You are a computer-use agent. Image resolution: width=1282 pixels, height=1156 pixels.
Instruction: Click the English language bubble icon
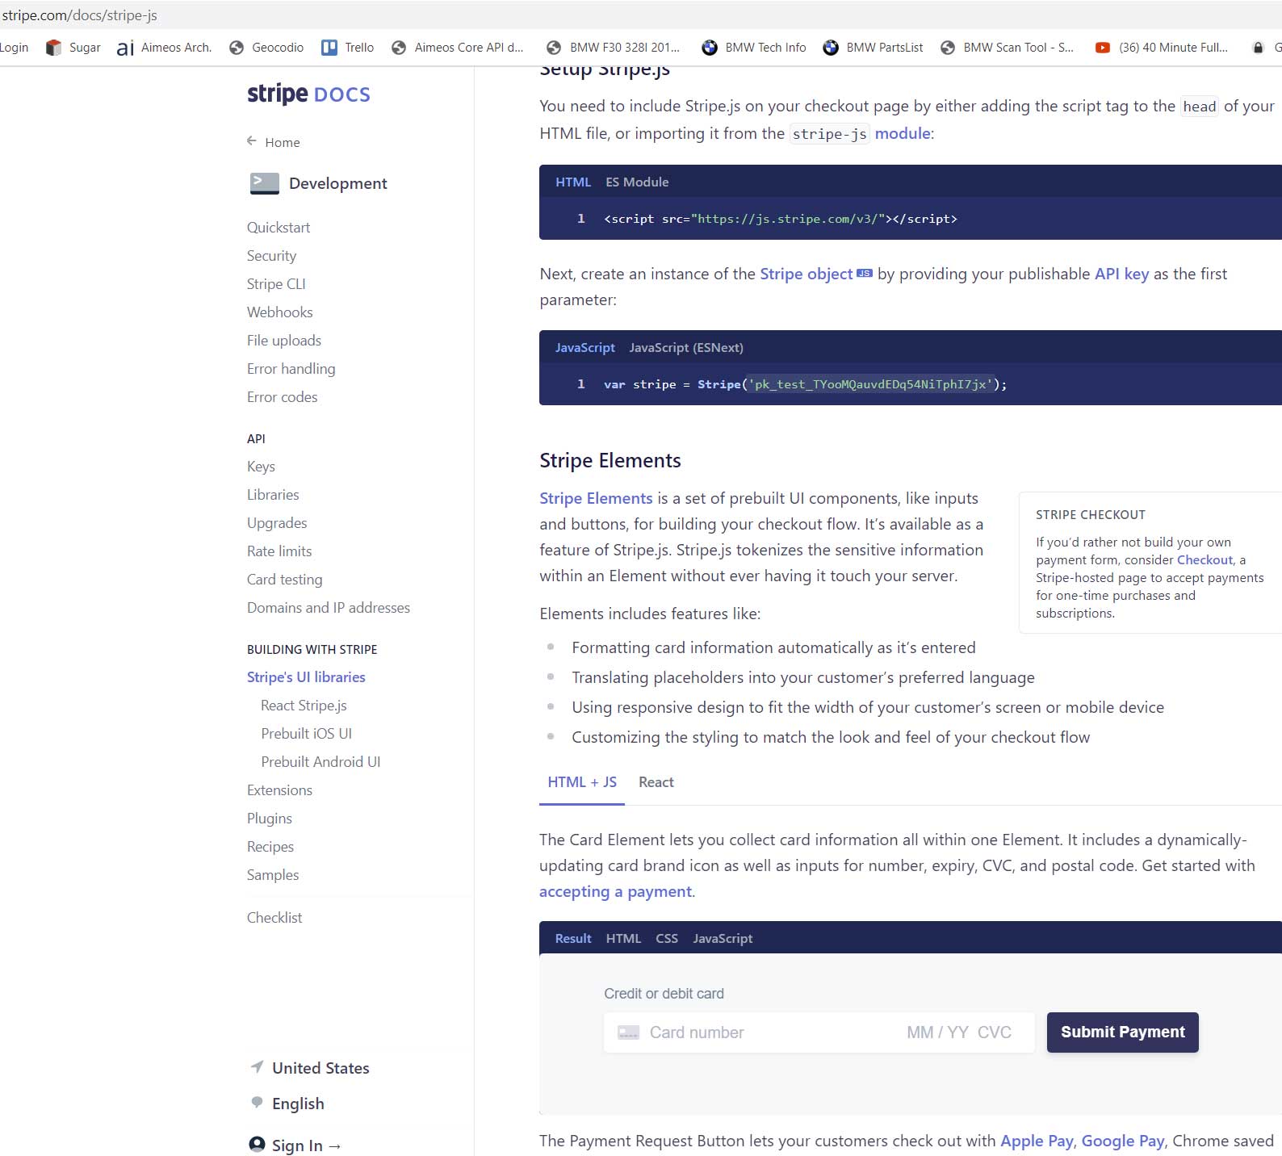coord(257,1102)
